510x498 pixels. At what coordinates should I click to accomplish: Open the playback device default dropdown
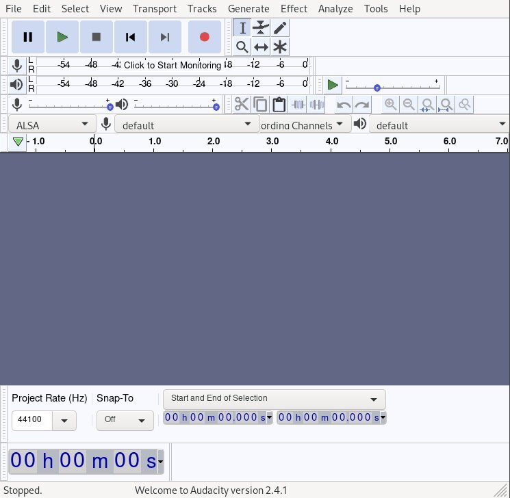(x=439, y=124)
